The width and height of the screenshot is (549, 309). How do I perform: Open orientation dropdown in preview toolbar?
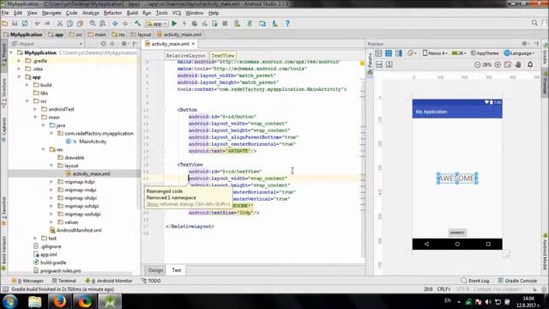click(412, 53)
